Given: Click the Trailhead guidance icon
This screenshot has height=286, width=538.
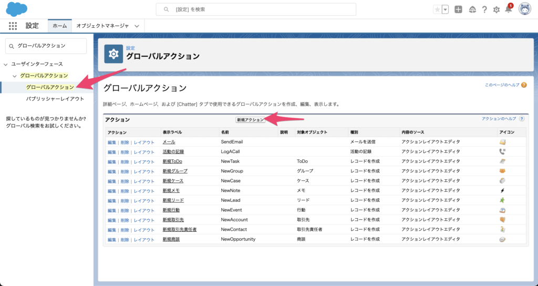Looking at the screenshot, I should (x=471, y=9).
